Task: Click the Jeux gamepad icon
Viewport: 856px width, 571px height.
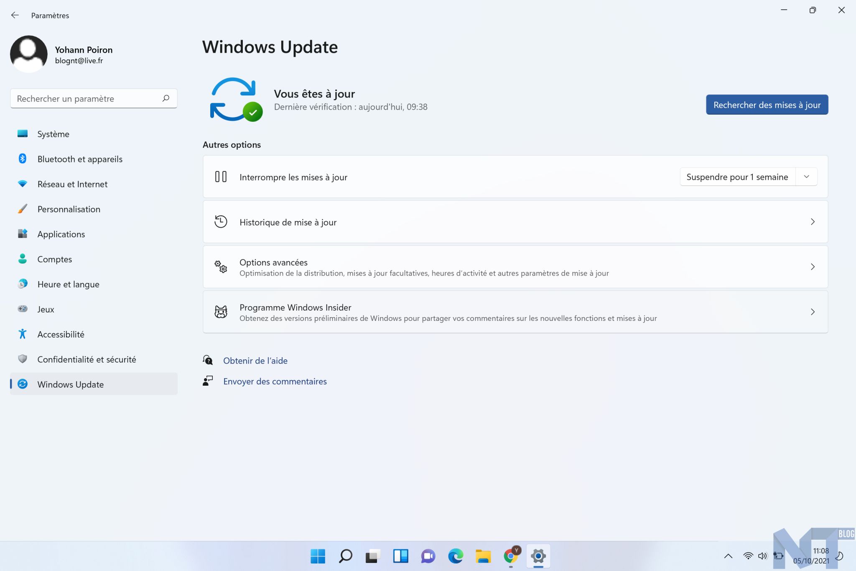Action: coord(23,309)
